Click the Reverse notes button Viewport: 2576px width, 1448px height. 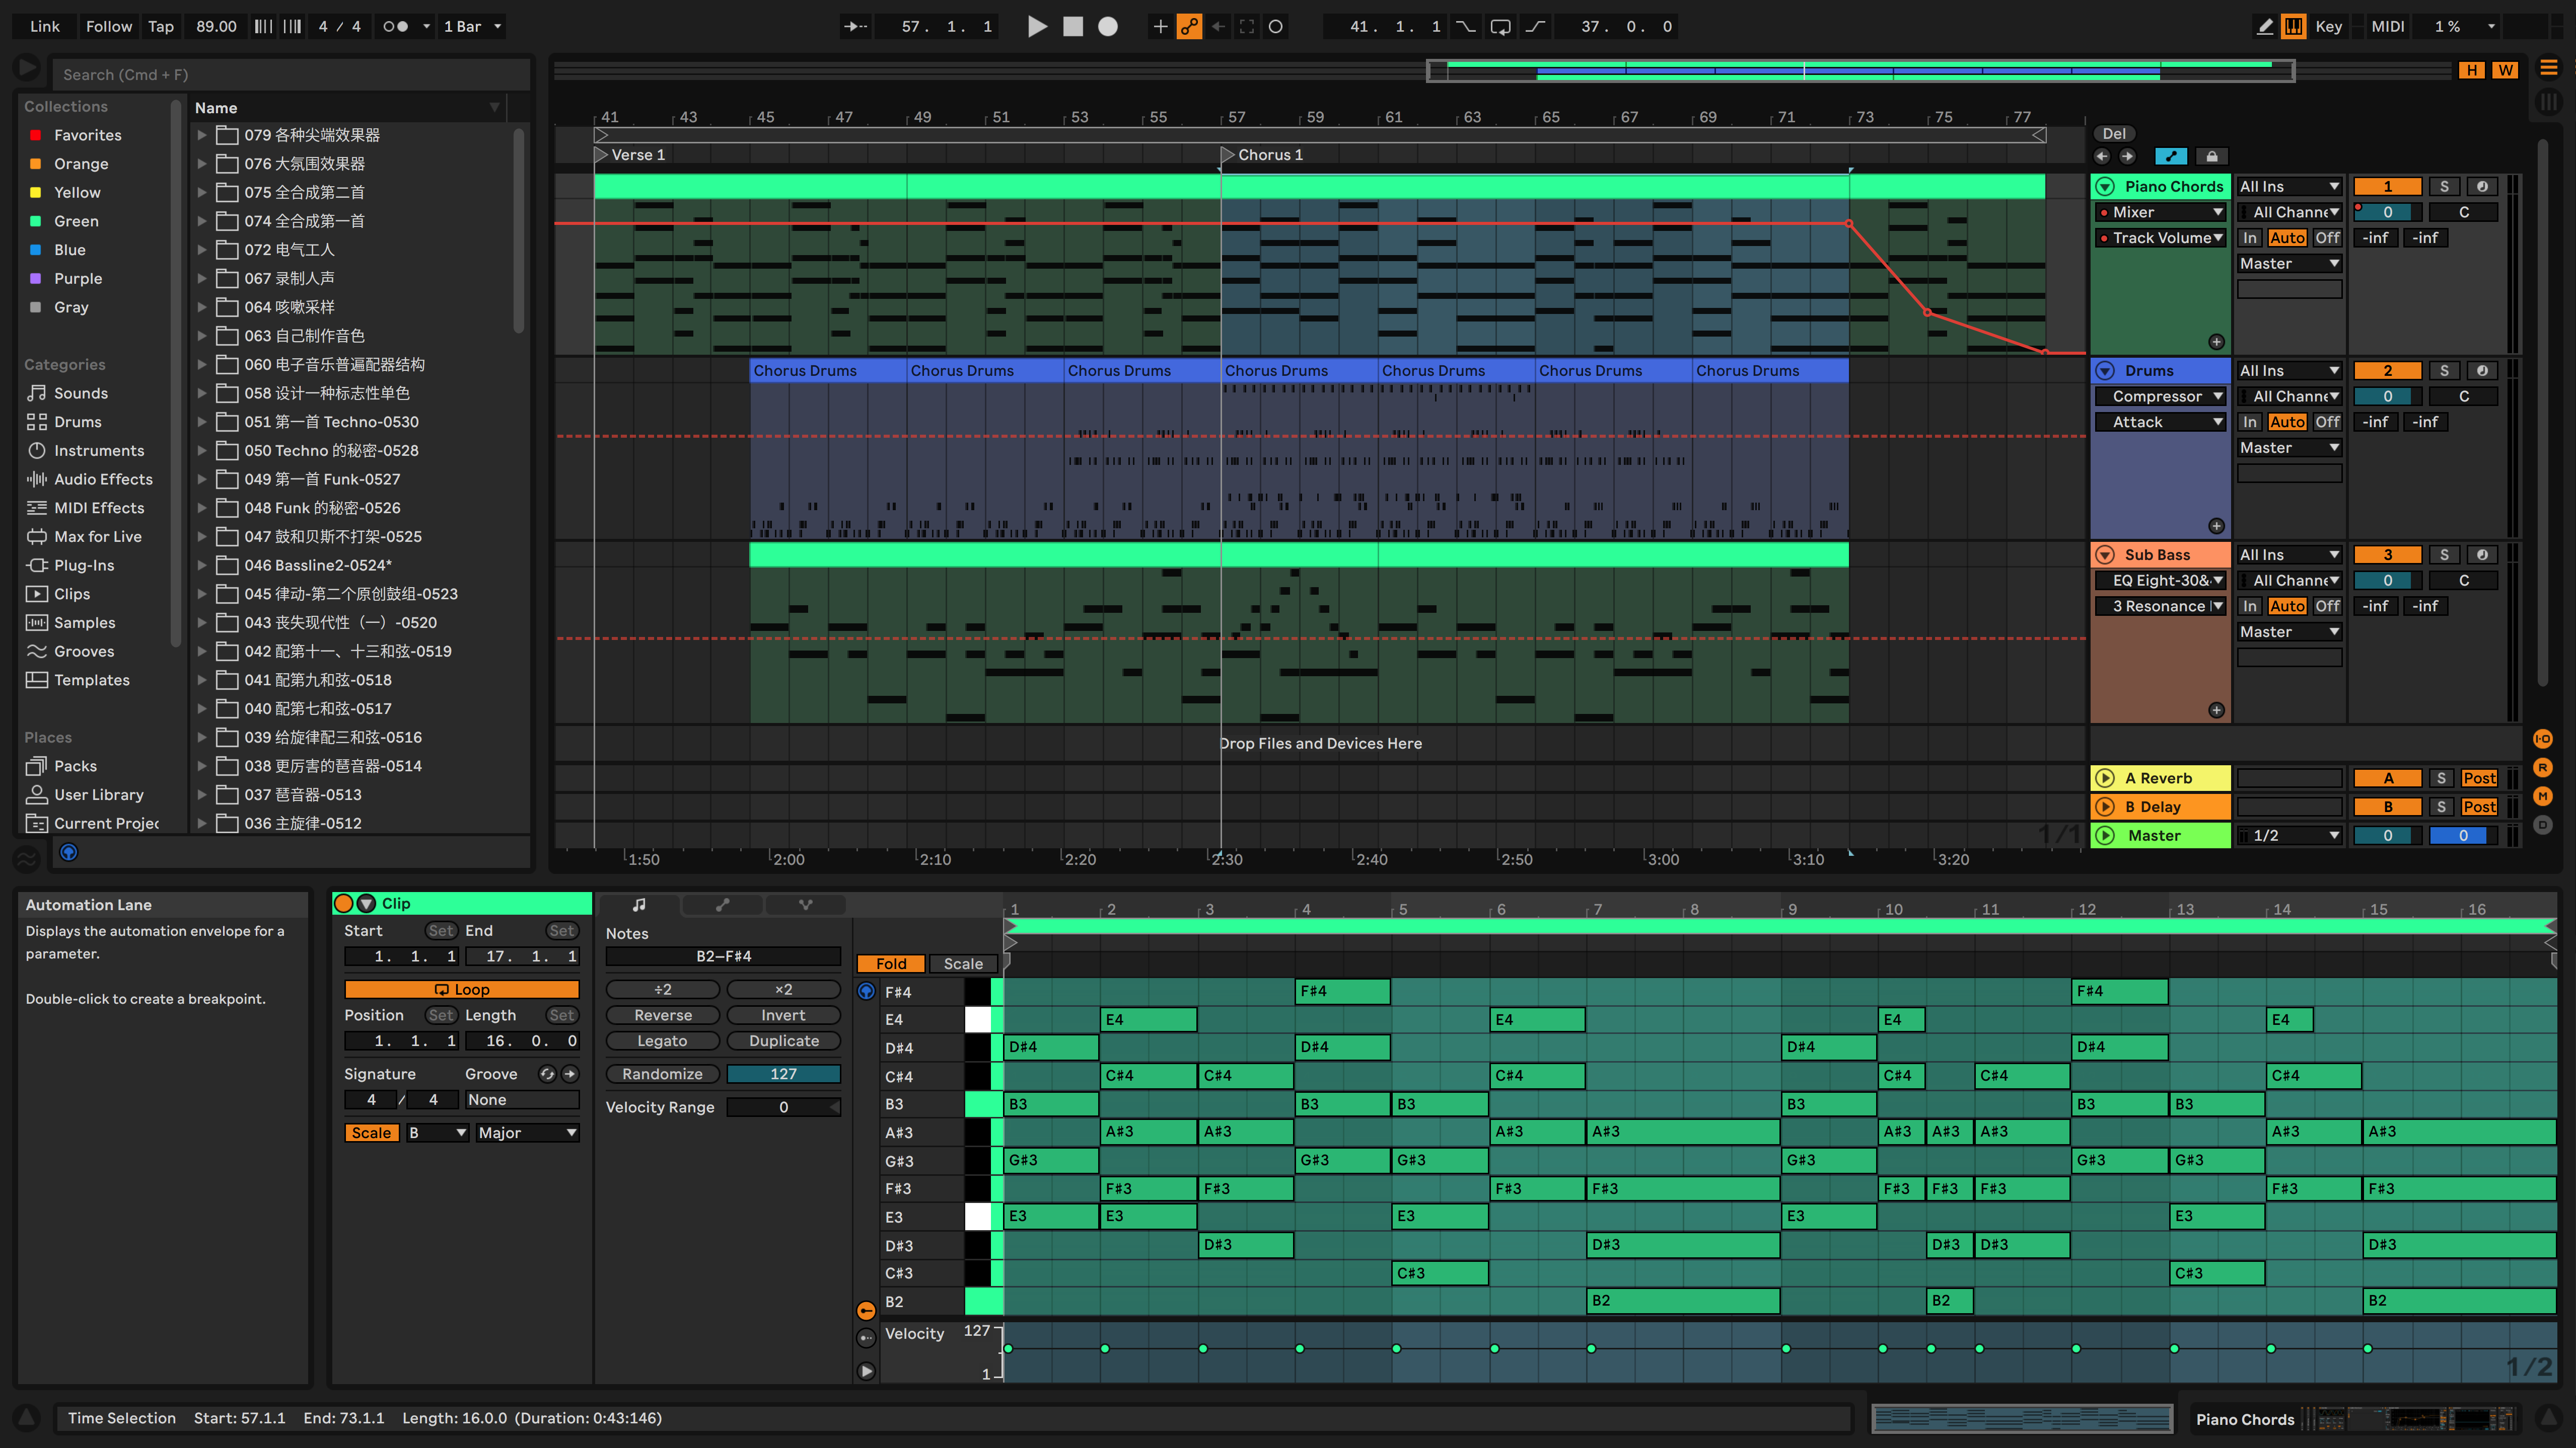(662, 1015)
